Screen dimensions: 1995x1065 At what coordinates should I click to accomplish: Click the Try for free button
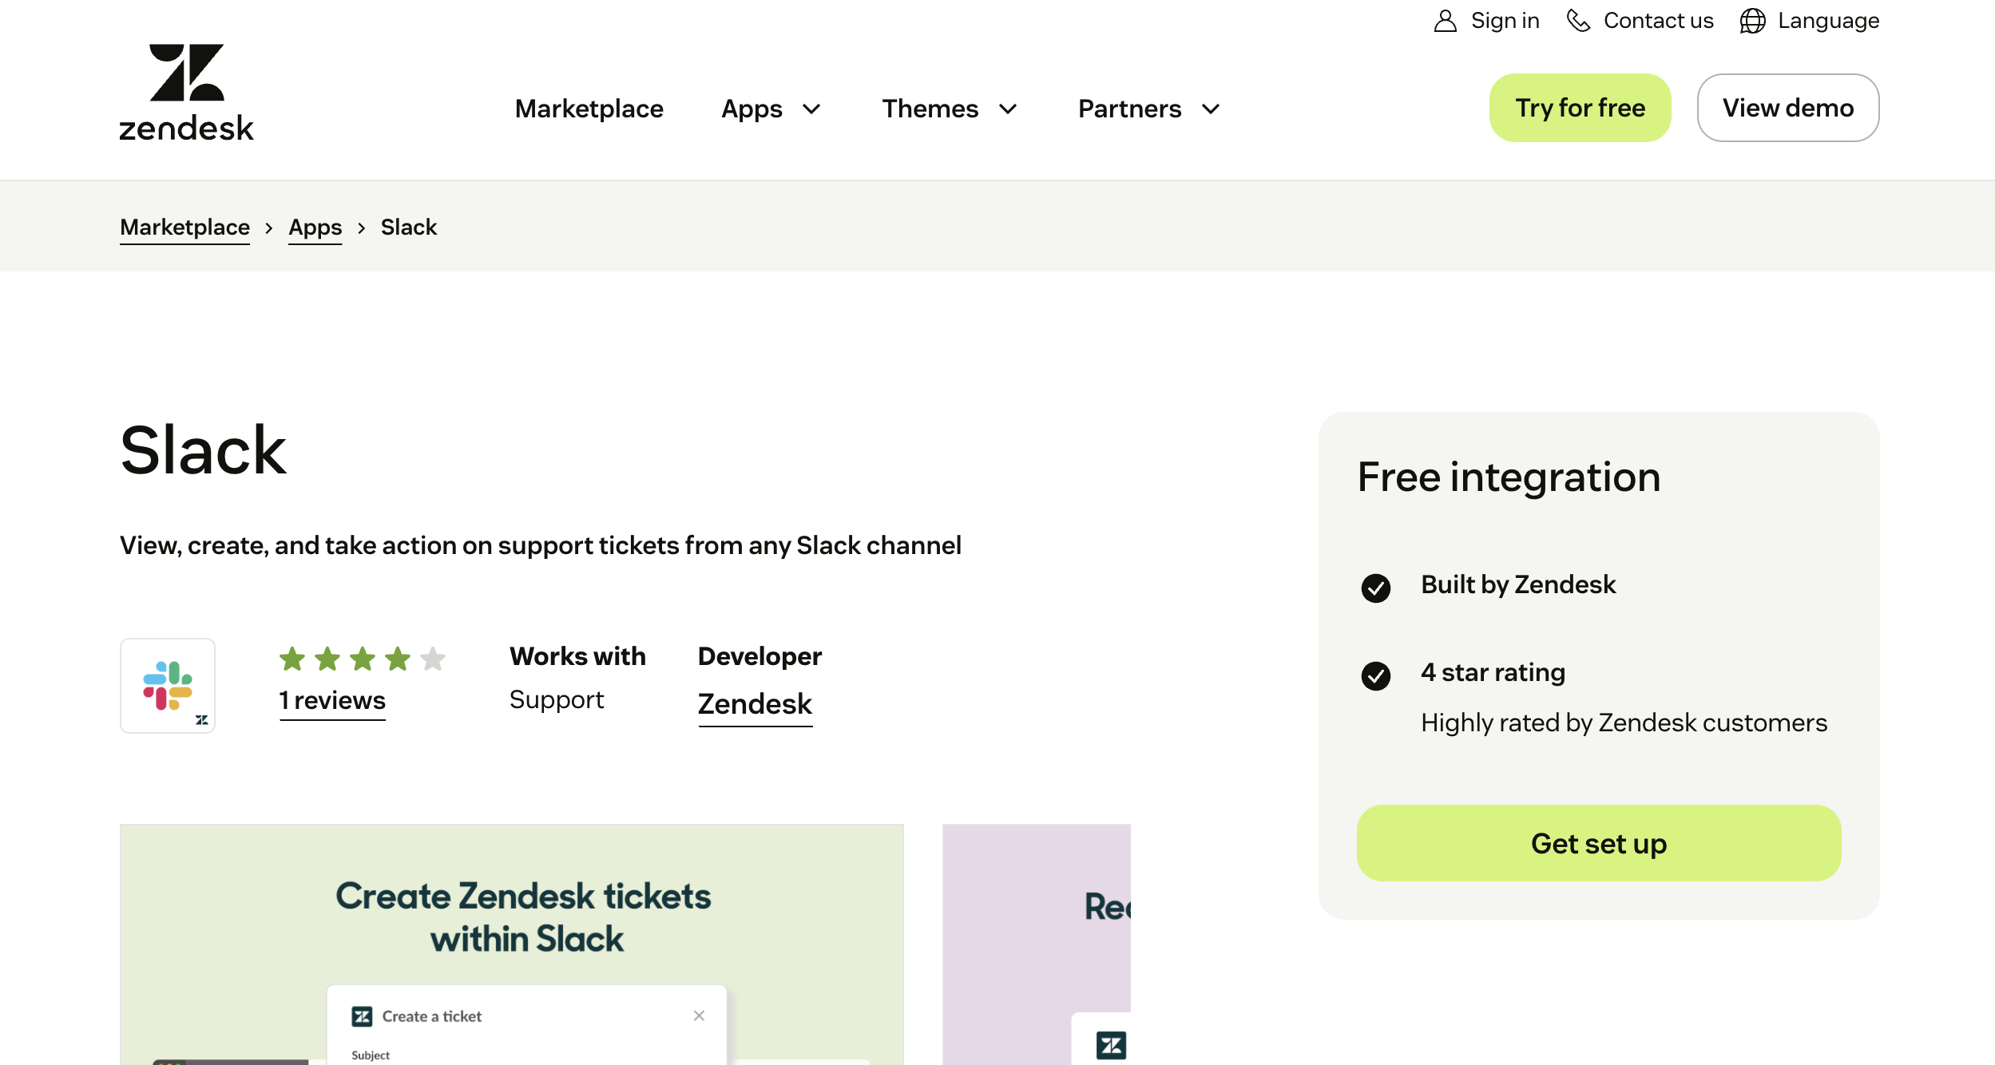pos(1579,107)
